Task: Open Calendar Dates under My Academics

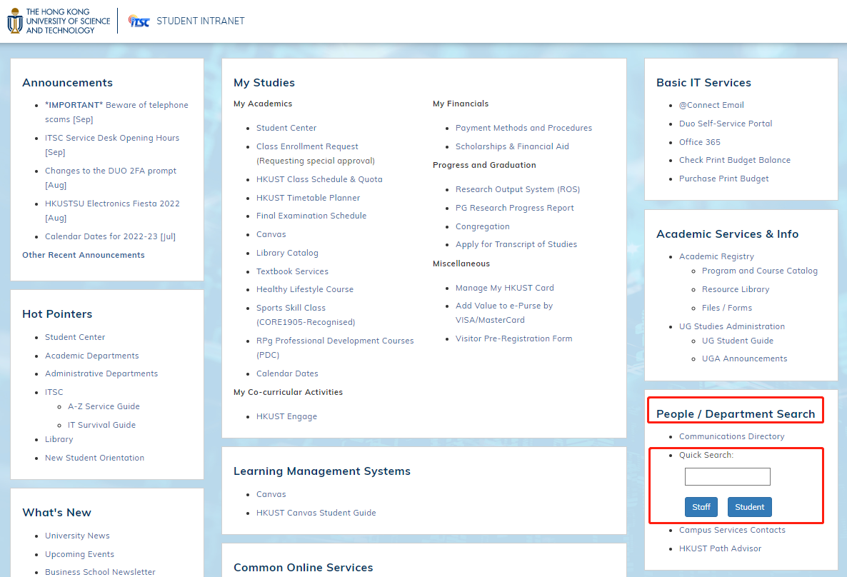Action: click(287, 373)
